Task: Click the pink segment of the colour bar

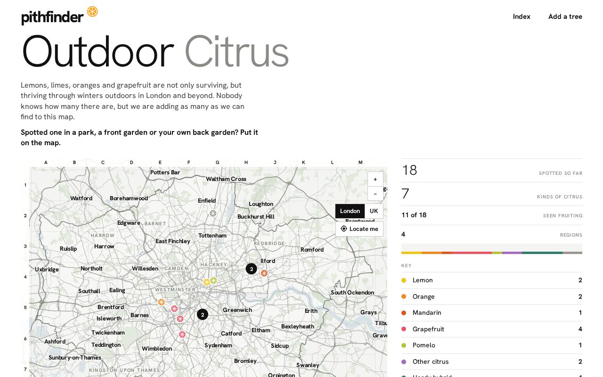Action: (472, 253)
